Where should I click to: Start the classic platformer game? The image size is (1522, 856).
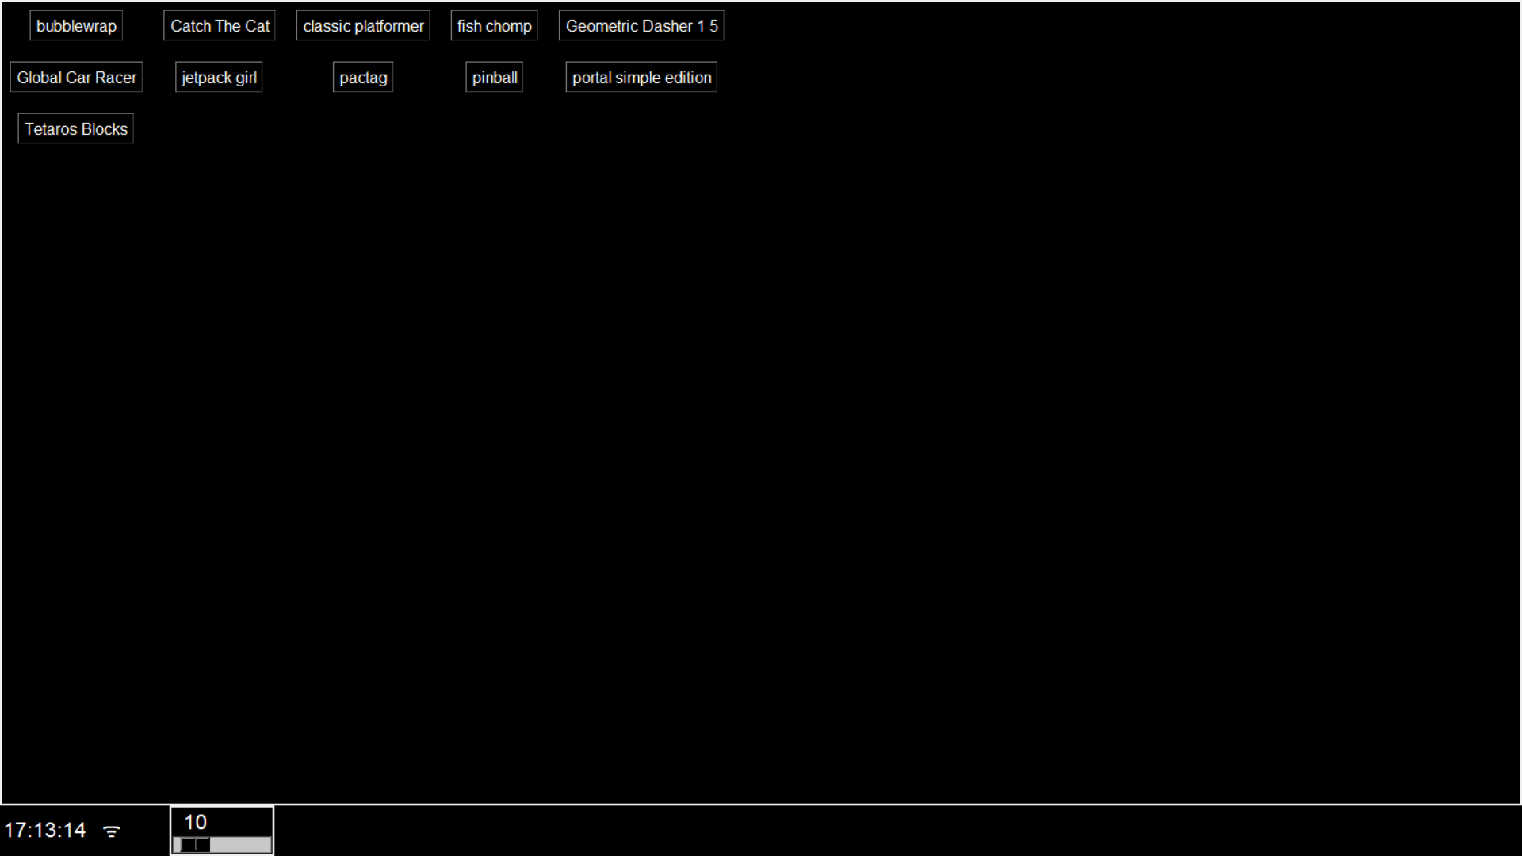[363, 26]
